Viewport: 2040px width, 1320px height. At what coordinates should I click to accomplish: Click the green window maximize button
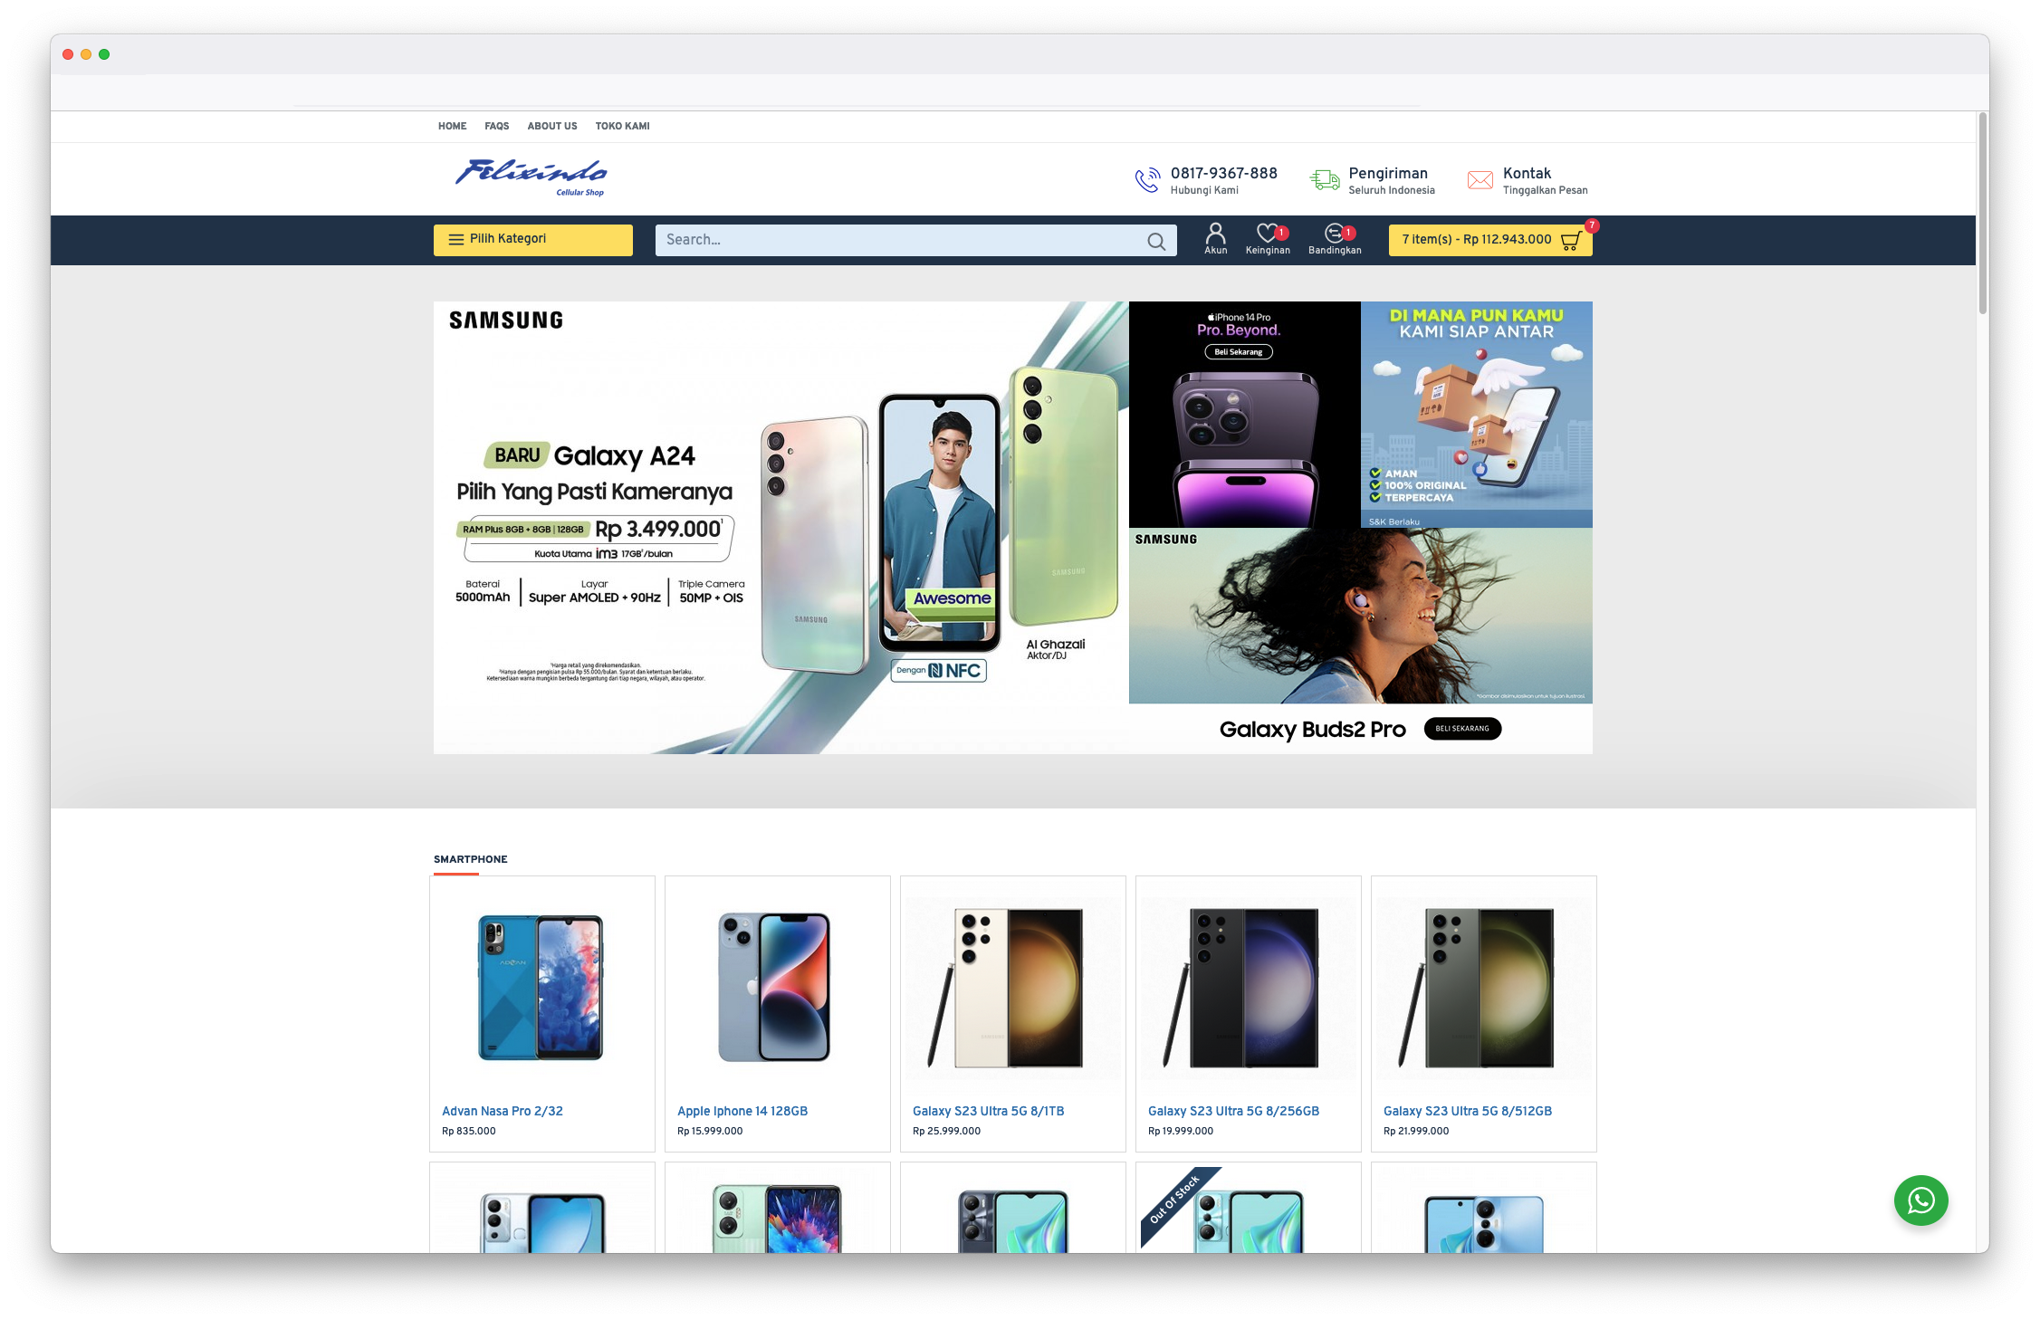(x=104, y=54)
